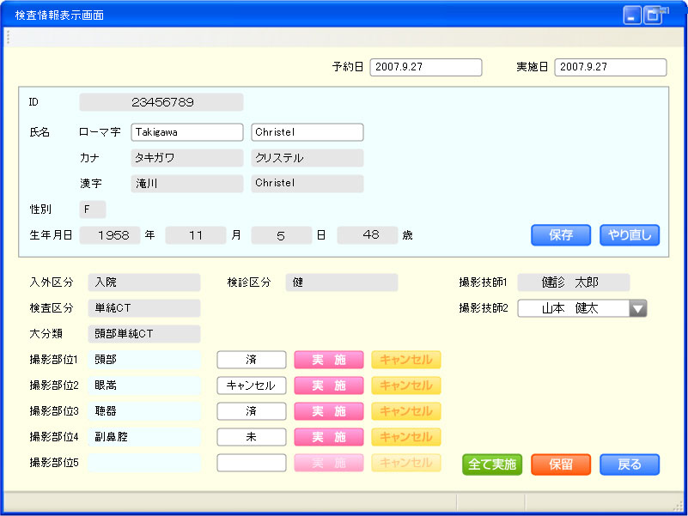Click the 未 status box for 撮影部位4
The width and height of the screenshot is (688, 516).
pos(252,437)
